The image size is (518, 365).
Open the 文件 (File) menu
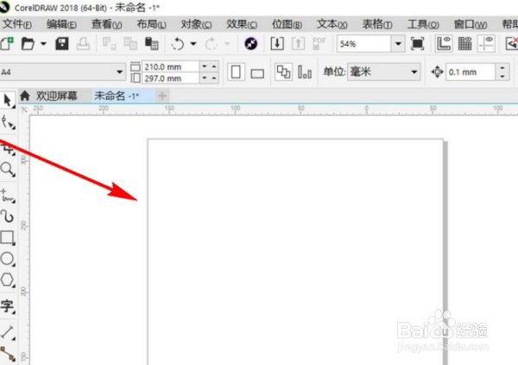[17, 24]
